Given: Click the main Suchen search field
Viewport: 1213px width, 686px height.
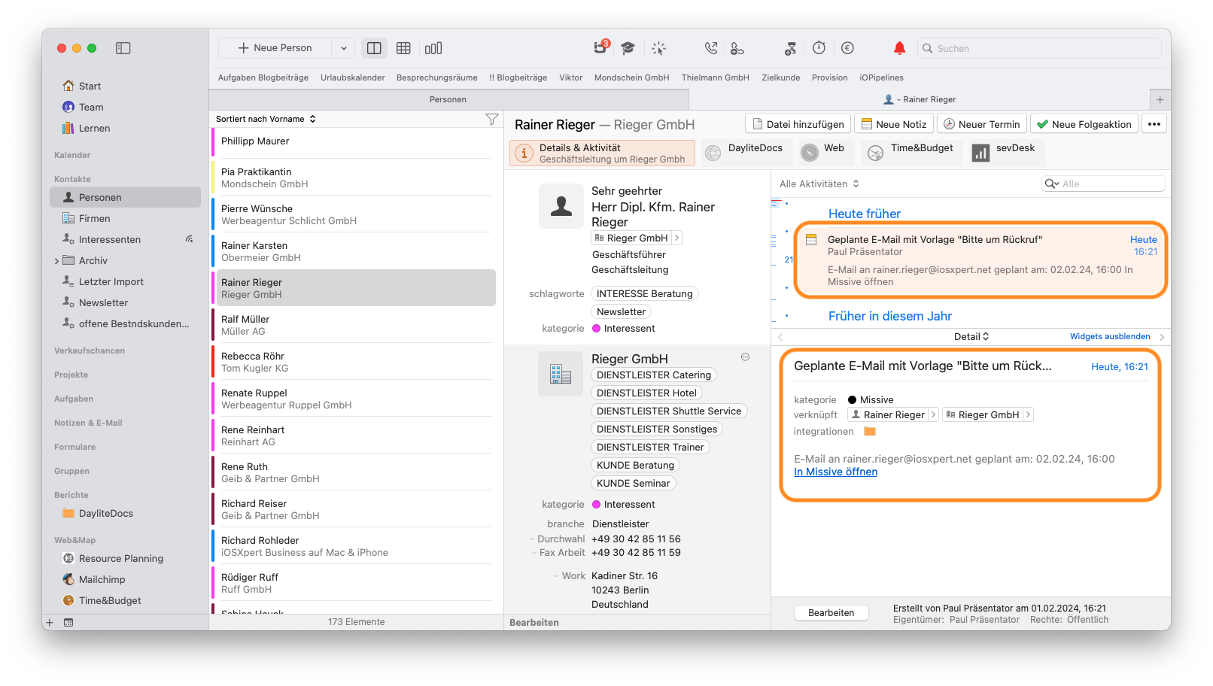Looking at the screenshot, I should coord(1039,48).
